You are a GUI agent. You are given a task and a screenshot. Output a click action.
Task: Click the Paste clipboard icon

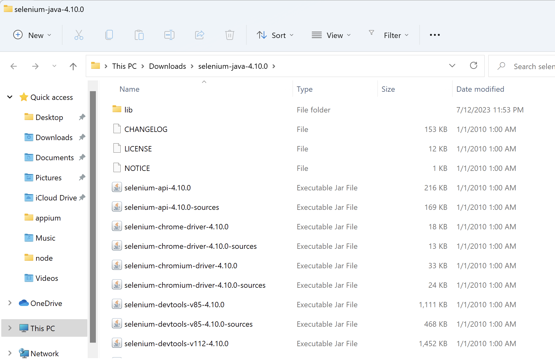[139, 35]
